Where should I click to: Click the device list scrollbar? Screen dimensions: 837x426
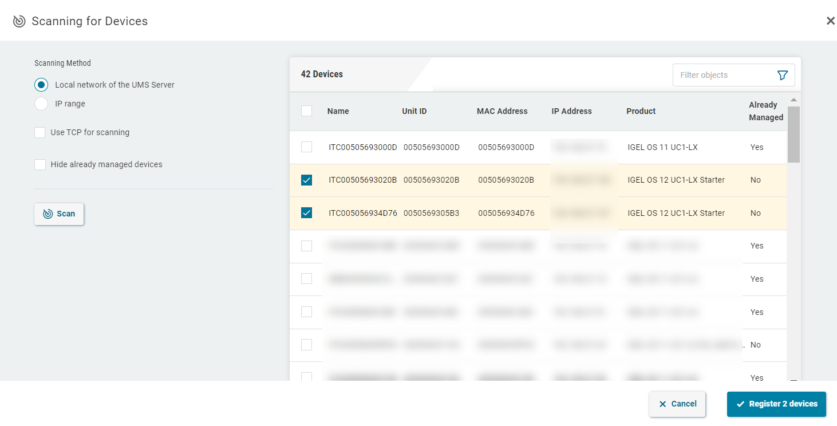coord(795,135)
